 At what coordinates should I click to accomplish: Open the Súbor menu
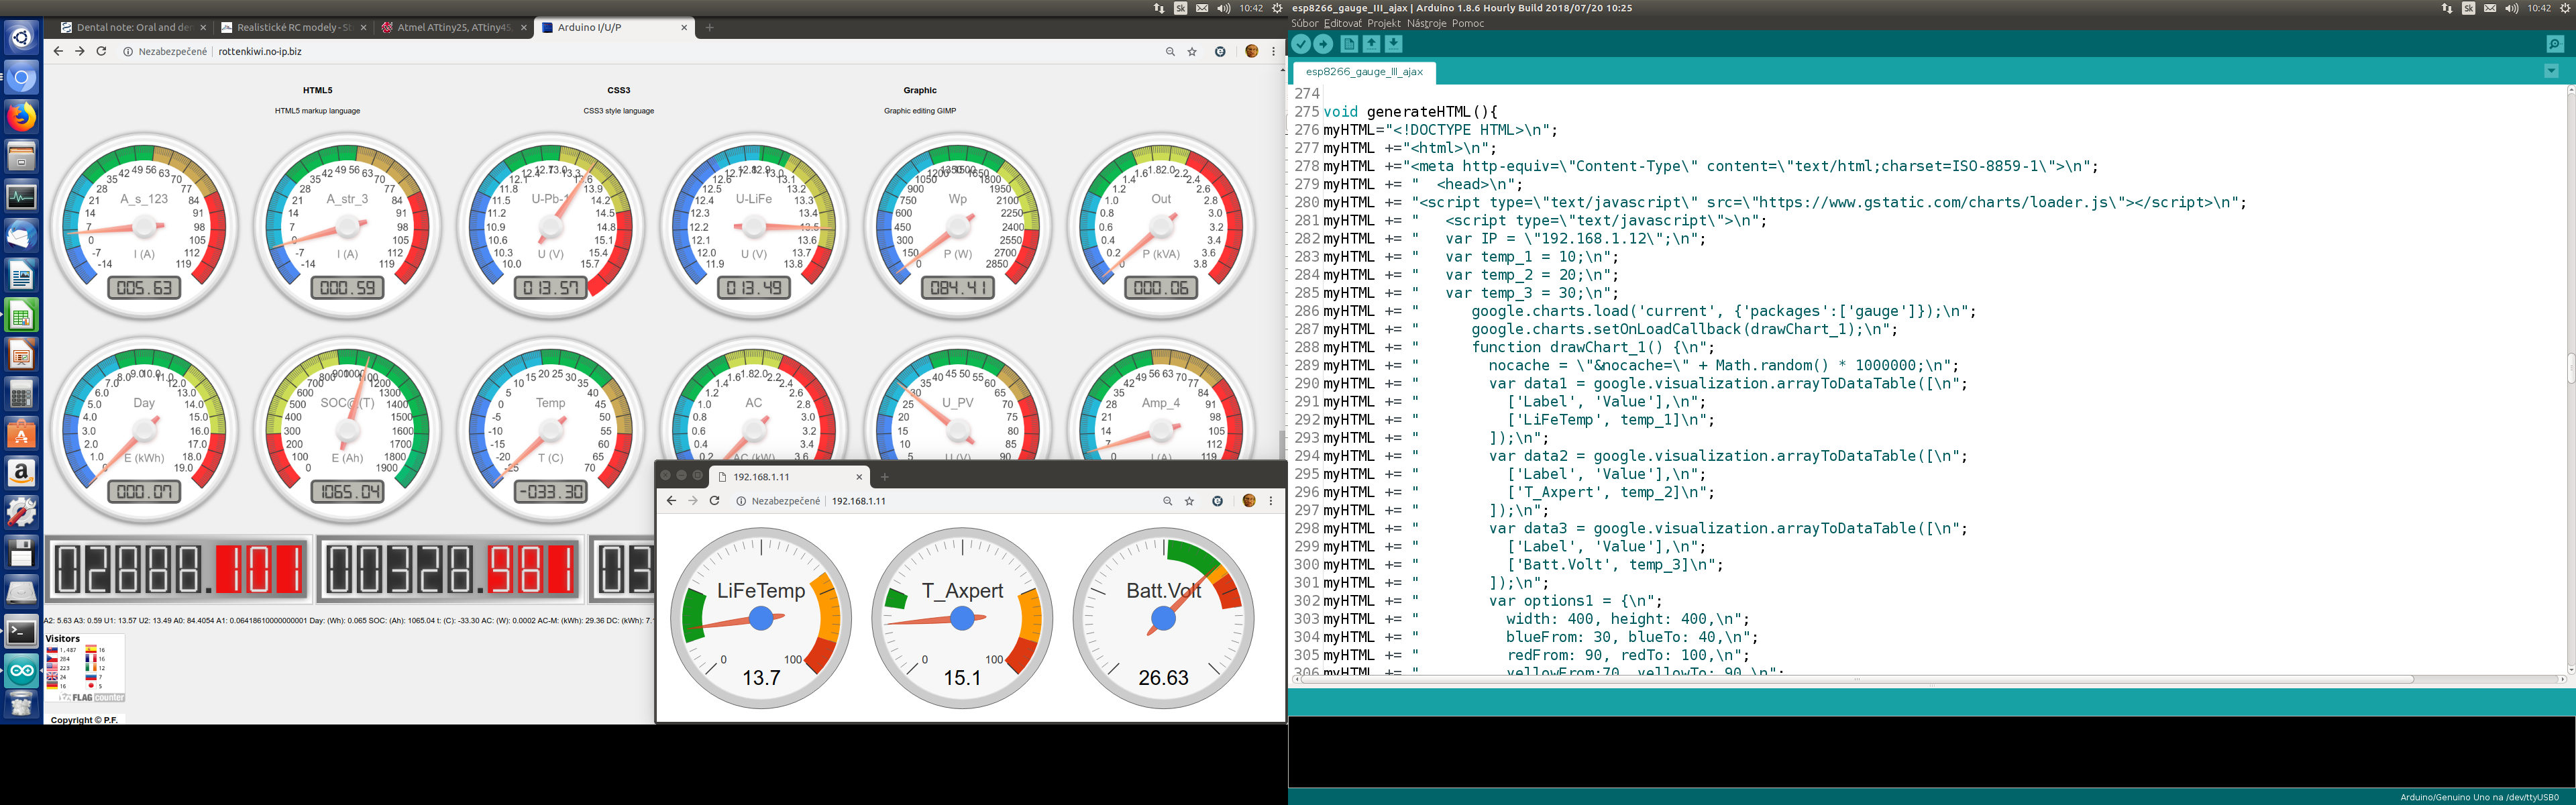(x=1304, y=23)
